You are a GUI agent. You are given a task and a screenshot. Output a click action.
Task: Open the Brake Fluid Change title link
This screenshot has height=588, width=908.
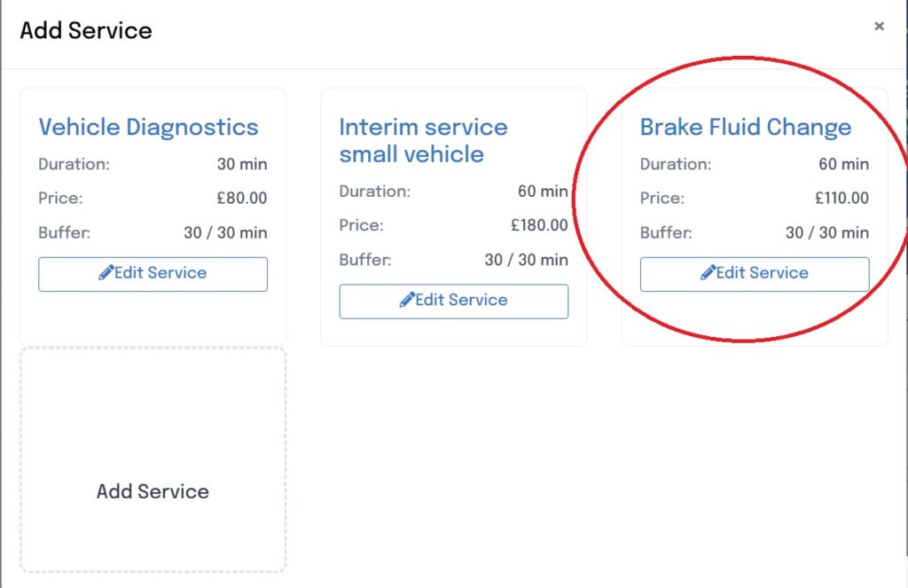click(745, 127)
